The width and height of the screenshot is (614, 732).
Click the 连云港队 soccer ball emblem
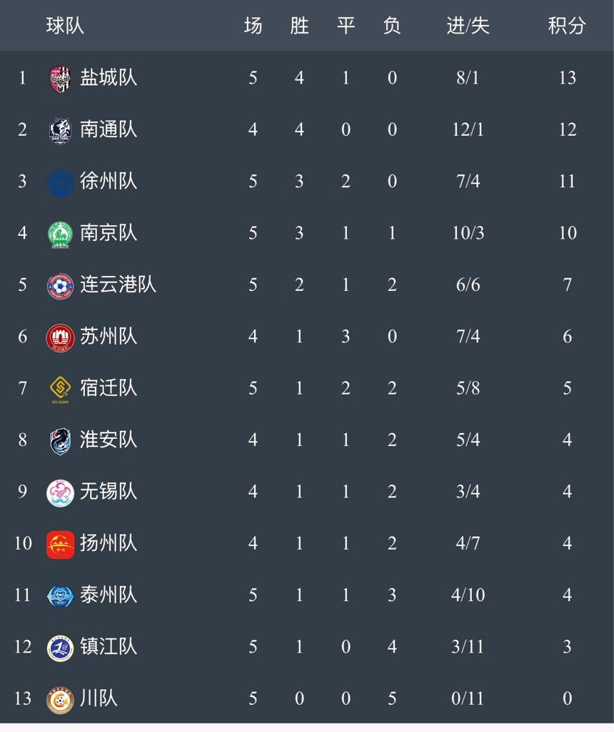click(60, 286)
